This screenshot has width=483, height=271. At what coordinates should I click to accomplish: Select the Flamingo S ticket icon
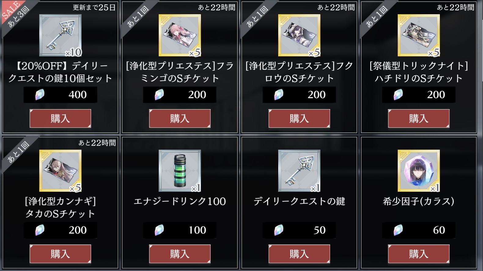[x=180, y=35]
